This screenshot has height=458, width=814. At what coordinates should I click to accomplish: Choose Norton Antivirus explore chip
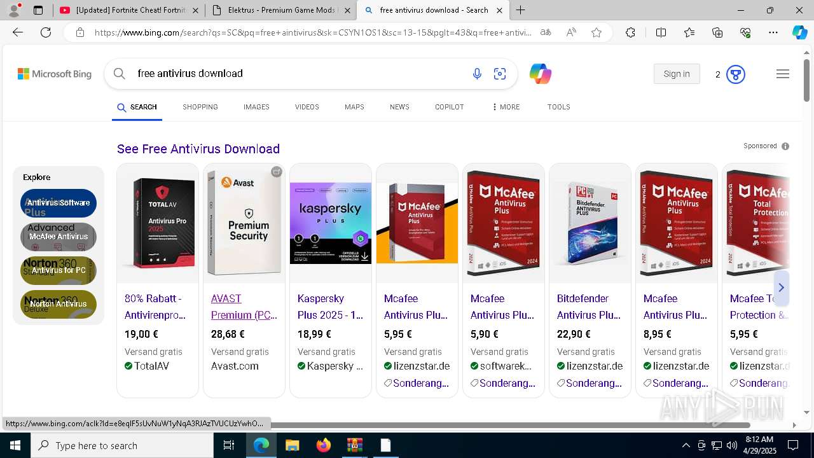click(59, 304)
